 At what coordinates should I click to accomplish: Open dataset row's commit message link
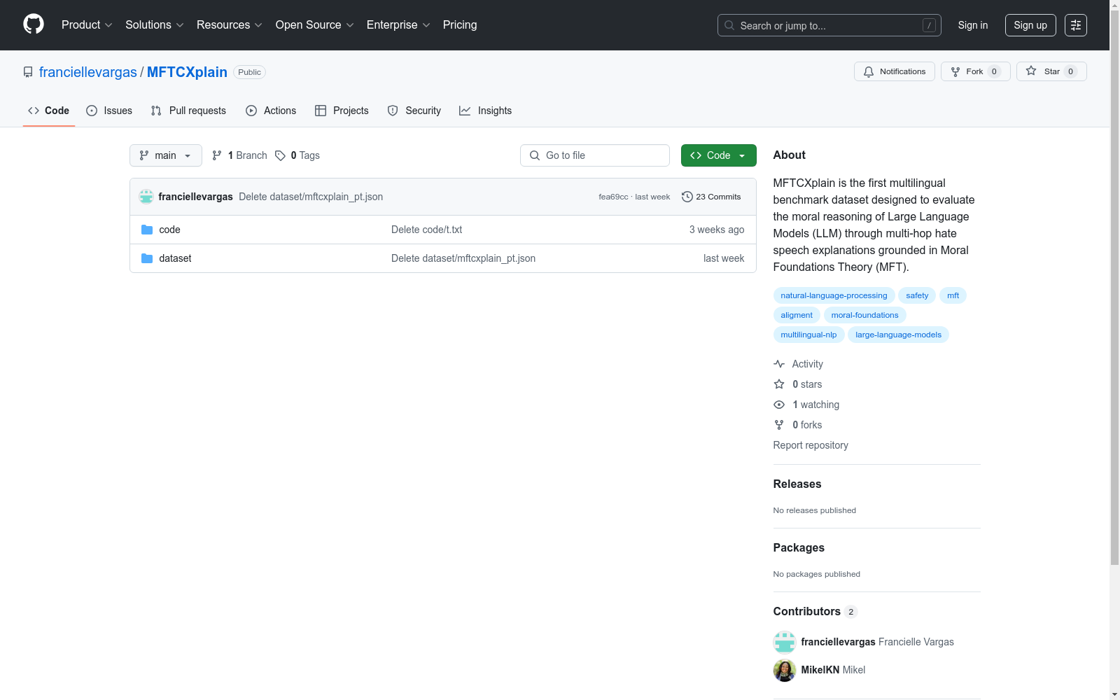point(463,258)
